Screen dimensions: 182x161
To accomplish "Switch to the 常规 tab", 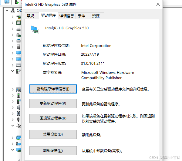I will point(32,16).
